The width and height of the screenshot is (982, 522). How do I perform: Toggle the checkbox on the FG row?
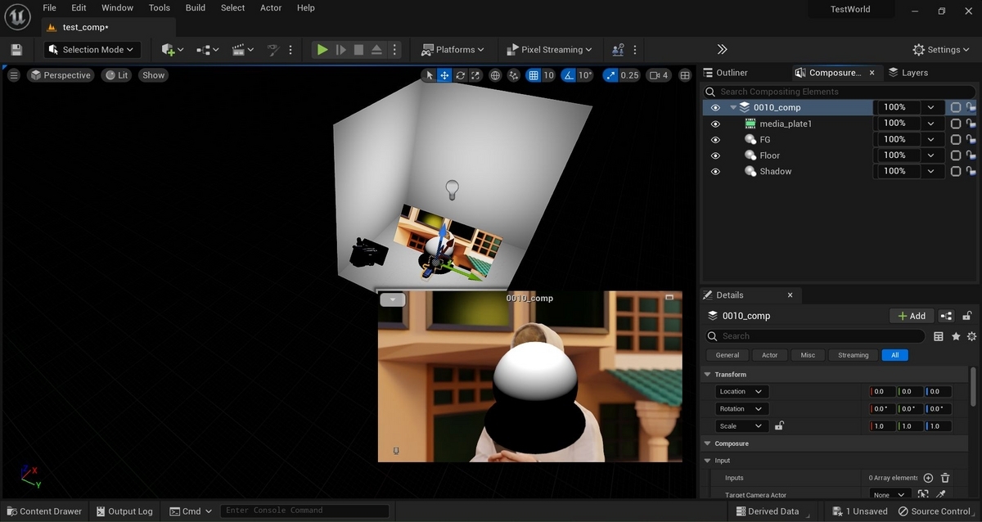(x=955, y=140)
